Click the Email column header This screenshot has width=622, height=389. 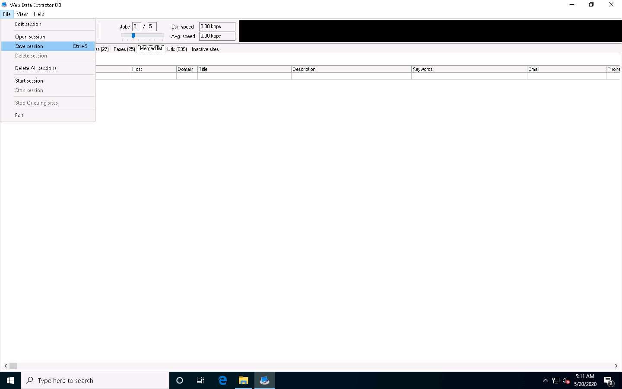pos(566,69)
